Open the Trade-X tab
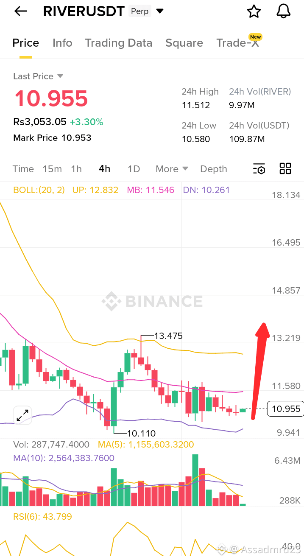304x560 pixels. click(x=237, y=43)
